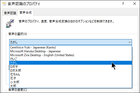Pick the 花ちゃん voice
The height and width of the screenshot is (93, 140).
71,74
